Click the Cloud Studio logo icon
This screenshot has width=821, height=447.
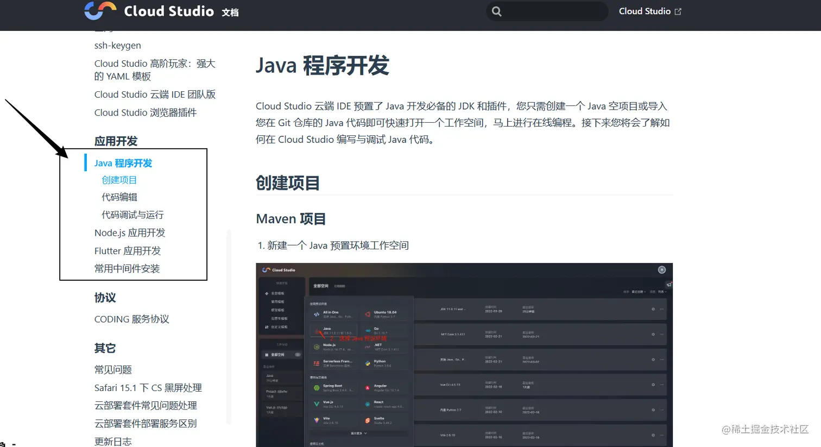(100, 11)
